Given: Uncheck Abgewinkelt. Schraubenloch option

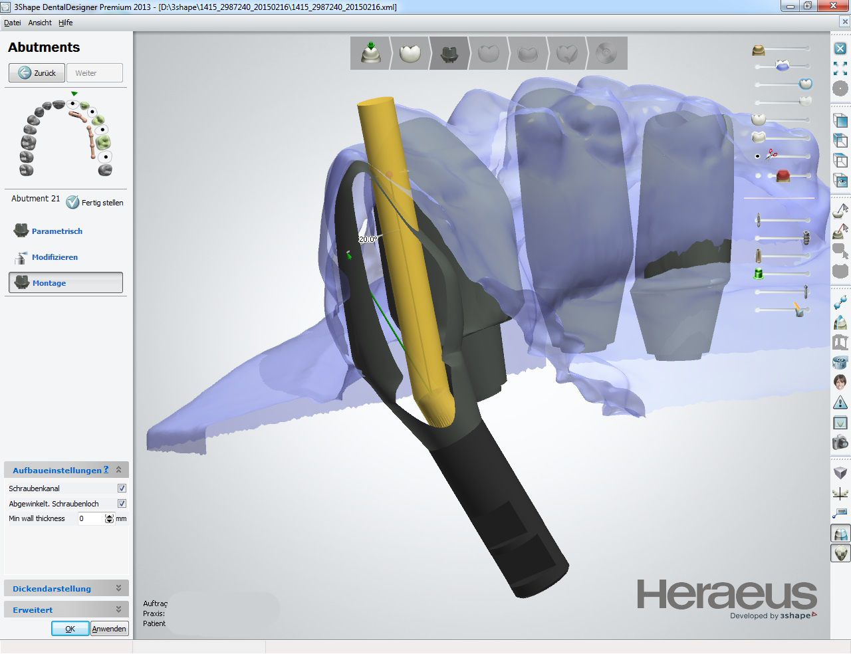Looking at the screenshot, I should (x=122, y=504).
